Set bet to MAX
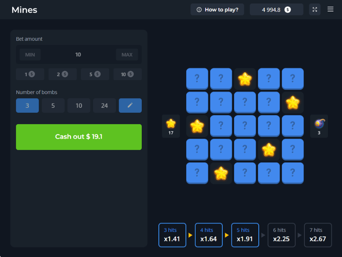The image size is (342, 257). coord(127,54)
